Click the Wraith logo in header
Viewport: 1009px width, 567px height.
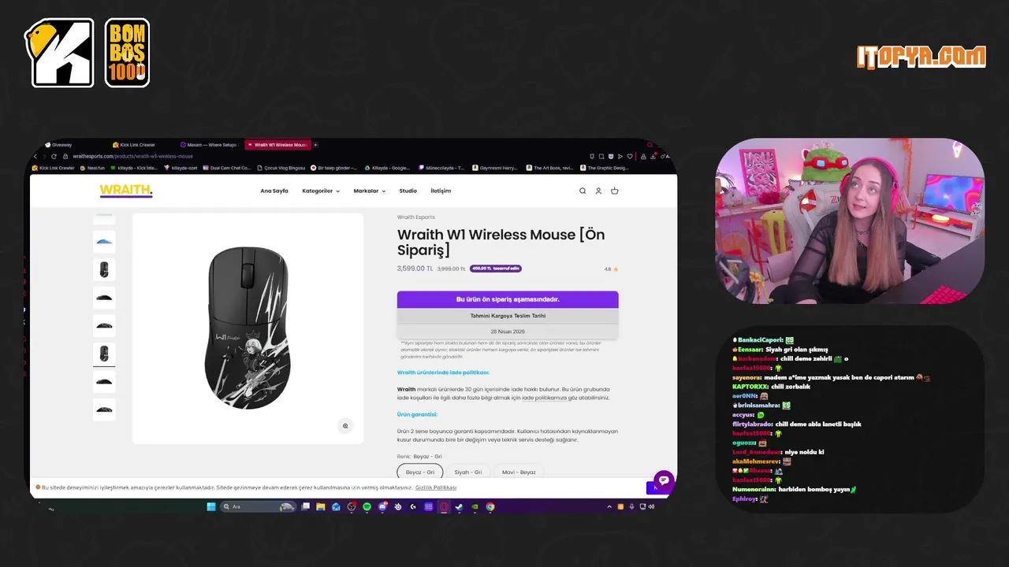point(126,191)
